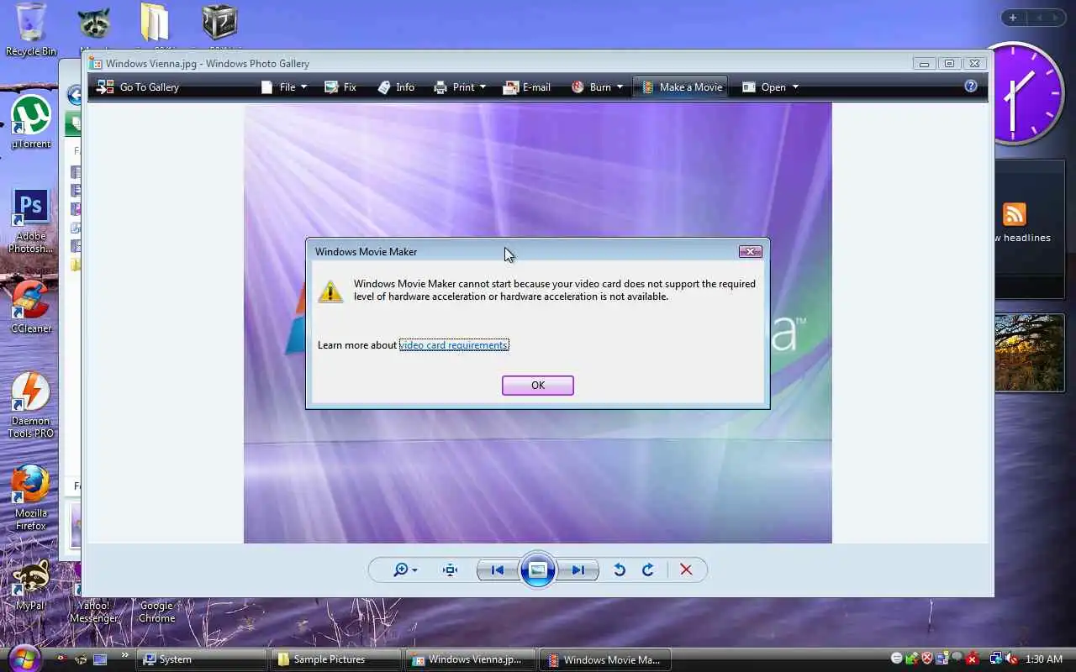The image size is (1076, 672).
Task: Open the zoom display size control
Action: coord(405,570)
